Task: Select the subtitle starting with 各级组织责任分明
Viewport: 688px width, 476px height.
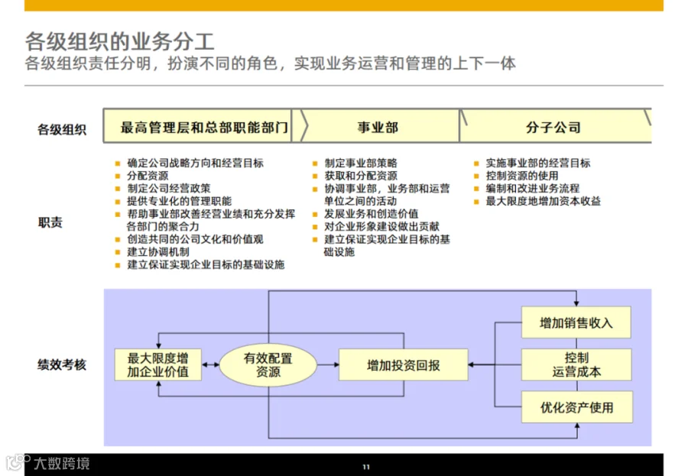Action: [x=271, y=63]
